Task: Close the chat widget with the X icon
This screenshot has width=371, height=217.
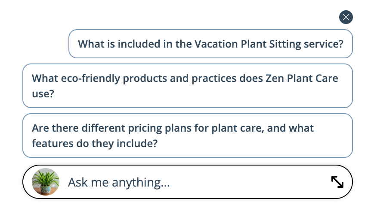Action: (346, 17)
